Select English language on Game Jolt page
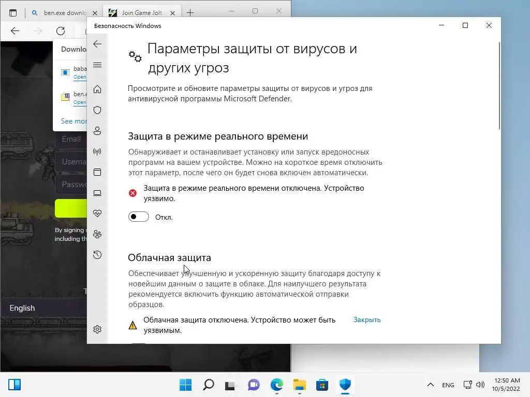The height and width of the screenshot is (397, 530). (22, 308)
